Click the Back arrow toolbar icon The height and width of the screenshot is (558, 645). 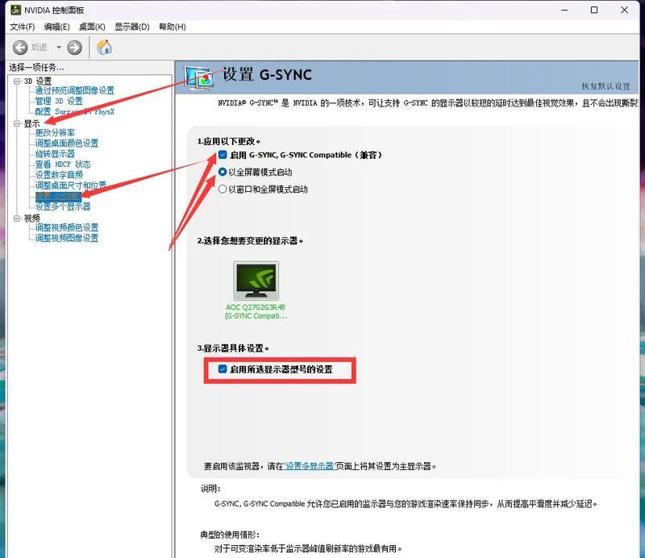tap(20, 48)
